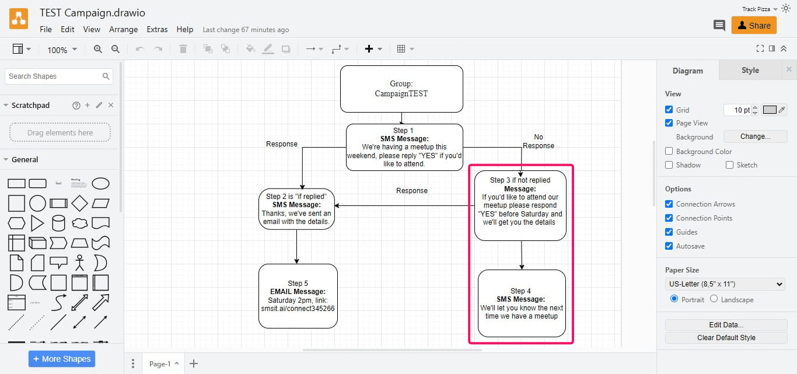
Task: Check the Sketch option
Action: tap(729, 165)
